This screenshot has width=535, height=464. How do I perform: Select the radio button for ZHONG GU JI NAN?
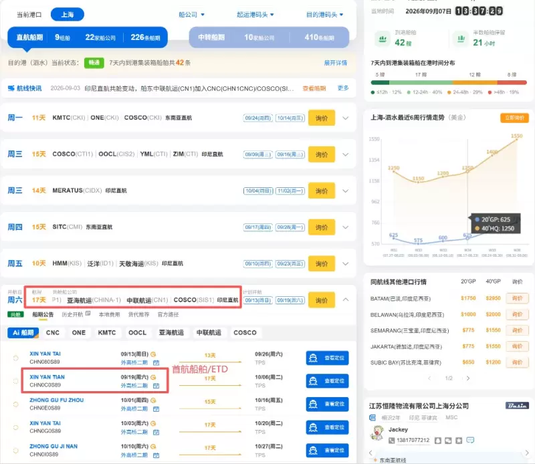[15, 451]
